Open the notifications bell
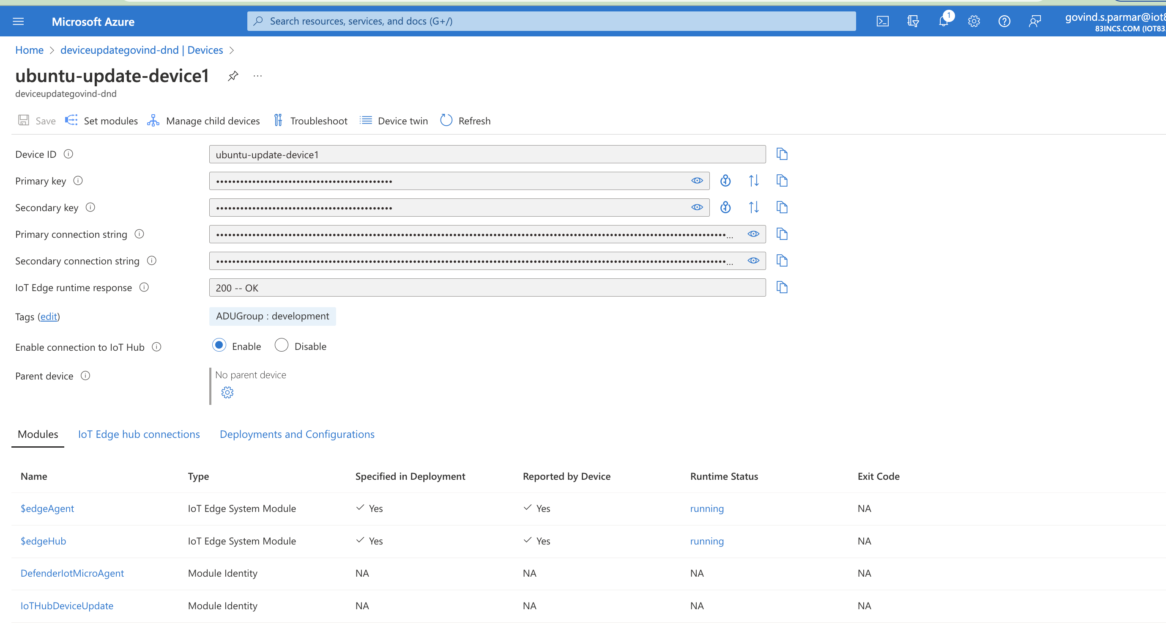Image resolution: width=1166 pixels, height=627 pixels. coord(943,21)
